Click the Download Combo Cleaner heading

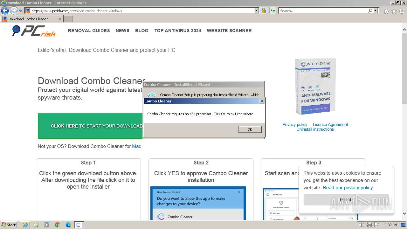coord(92,81)
